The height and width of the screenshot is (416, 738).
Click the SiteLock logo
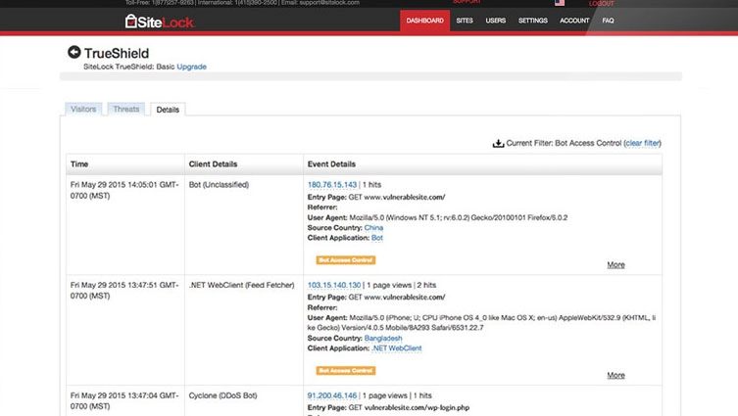160,22
